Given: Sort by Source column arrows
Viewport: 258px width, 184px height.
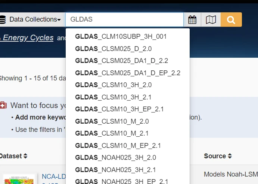Looking at the screenshot, I should pos(230,156).
